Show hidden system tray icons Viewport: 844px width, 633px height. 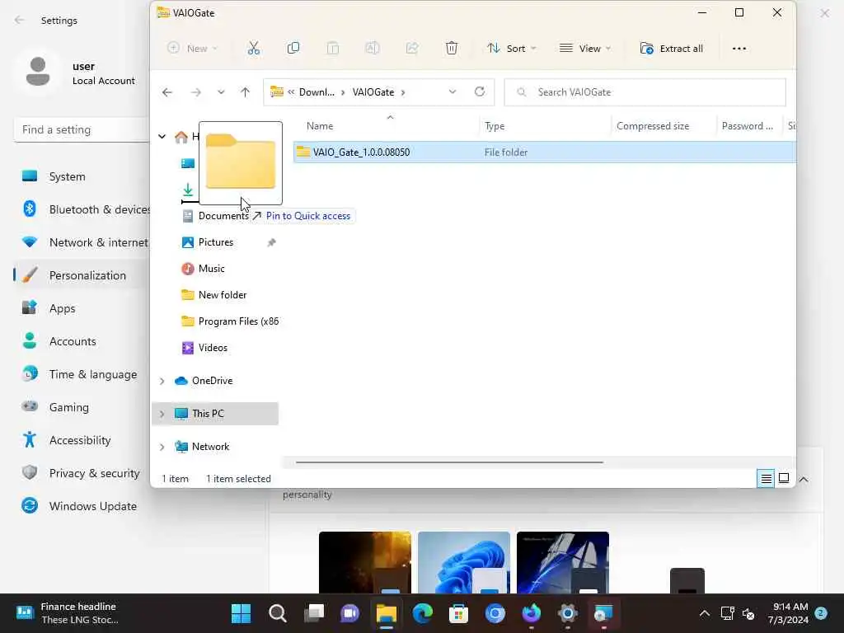(704, 613)
